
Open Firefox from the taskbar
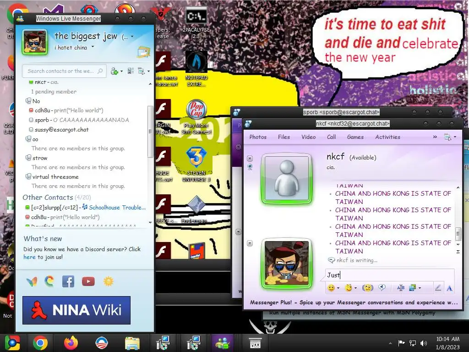click(x=71, y=343)
